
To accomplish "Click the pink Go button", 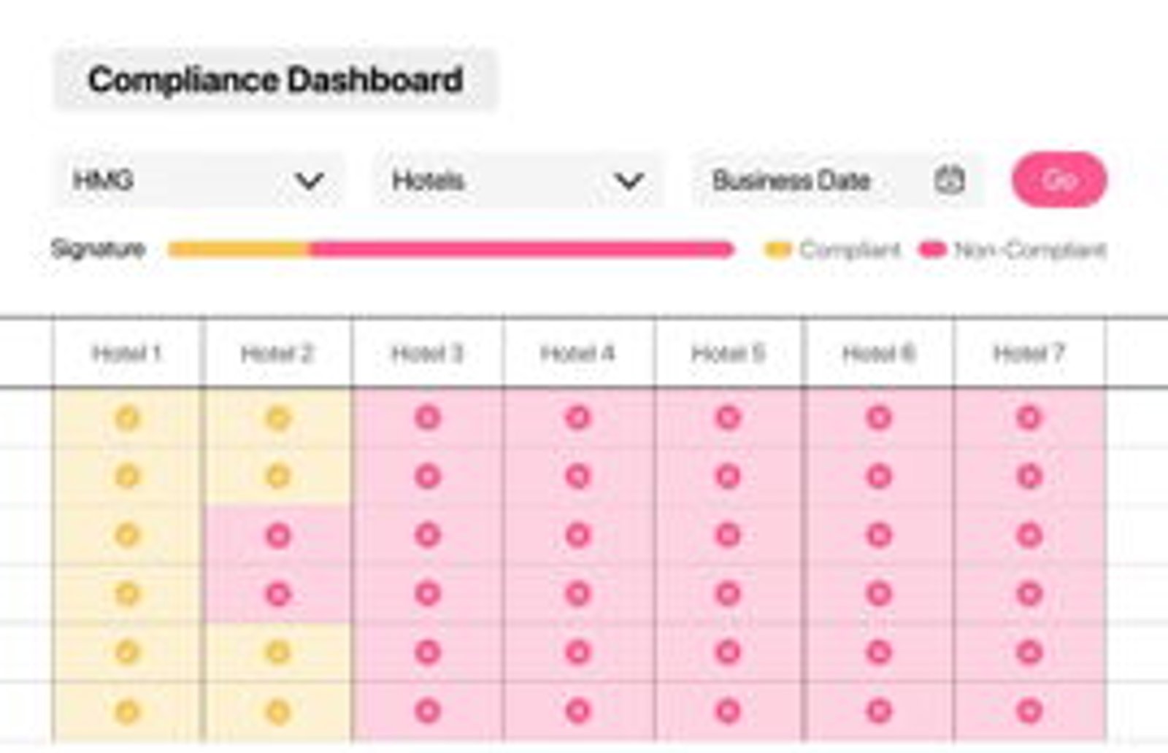I will pyautogui.click(x=1059, y=179).
